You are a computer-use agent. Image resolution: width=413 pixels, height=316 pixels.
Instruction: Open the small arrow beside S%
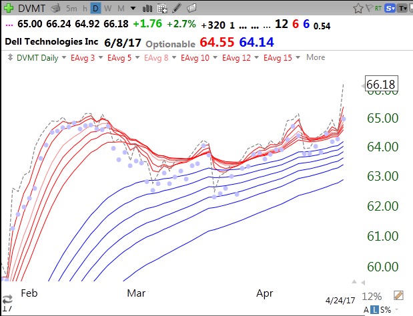(396, 310)
